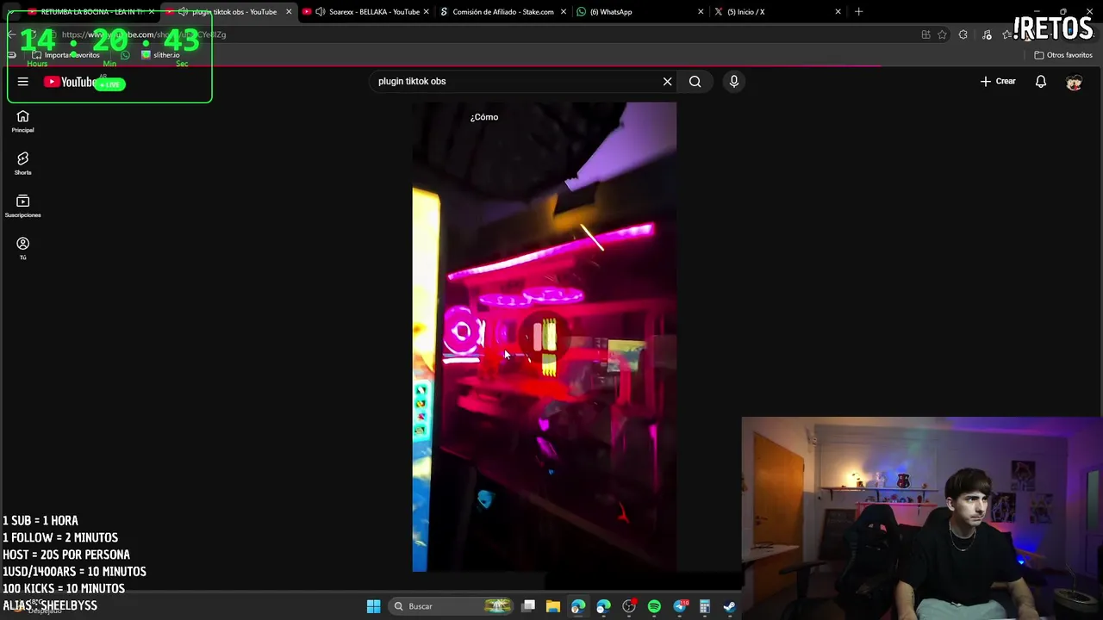
Task: Open Calculator from the taskbar
Action: [x=705, y=606]
